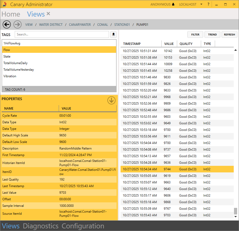Open the help question mark icon
Image resolution: width=239 pixels, height=231 pixels.
pos(208,4)
